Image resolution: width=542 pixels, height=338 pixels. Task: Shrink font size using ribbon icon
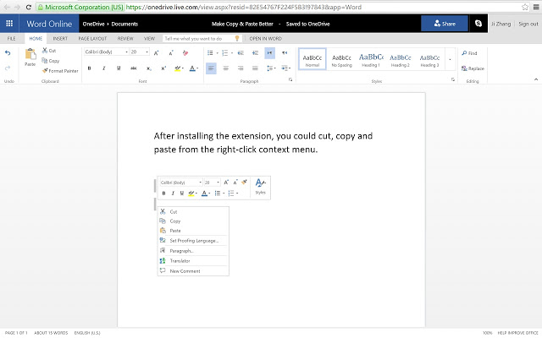click(x=171, y=52)
